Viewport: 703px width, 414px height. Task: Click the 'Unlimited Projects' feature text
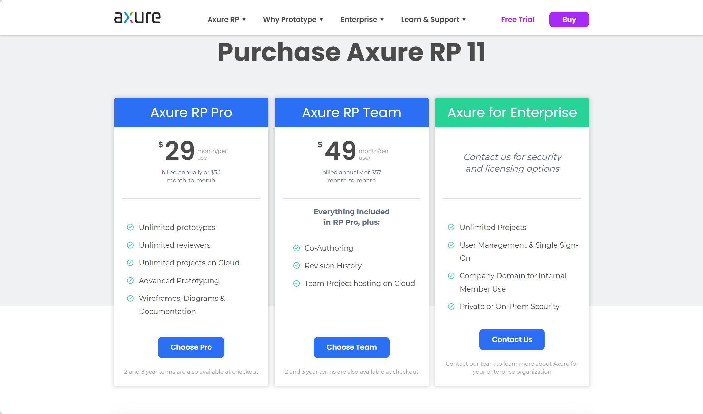493,227
